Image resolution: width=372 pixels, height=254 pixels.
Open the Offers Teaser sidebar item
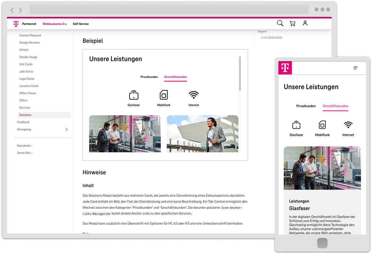coord(28,93)
